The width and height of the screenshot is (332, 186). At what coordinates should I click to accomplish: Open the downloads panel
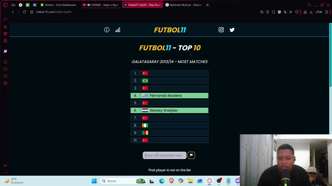click(x=311, y=12)
